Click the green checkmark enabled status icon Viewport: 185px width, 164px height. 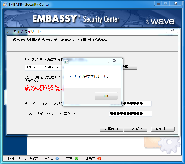[x=77, y=159]
